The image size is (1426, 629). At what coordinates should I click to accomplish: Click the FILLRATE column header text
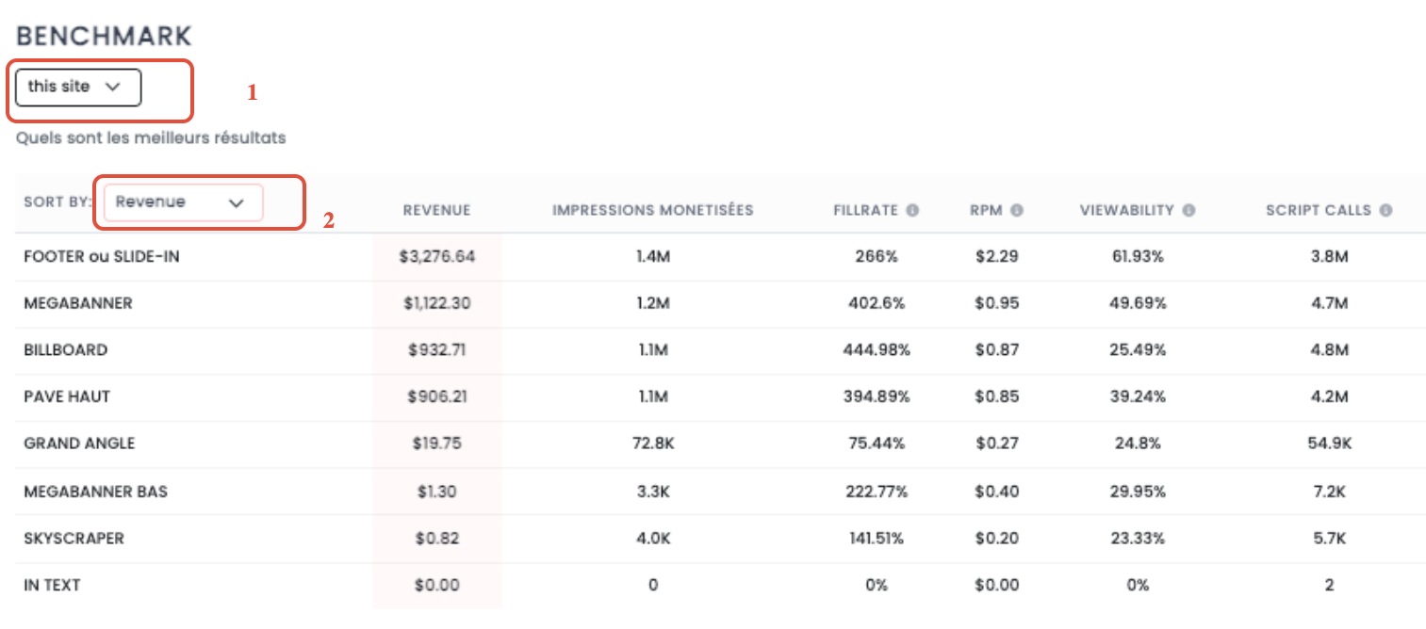[x=865, y=210]
